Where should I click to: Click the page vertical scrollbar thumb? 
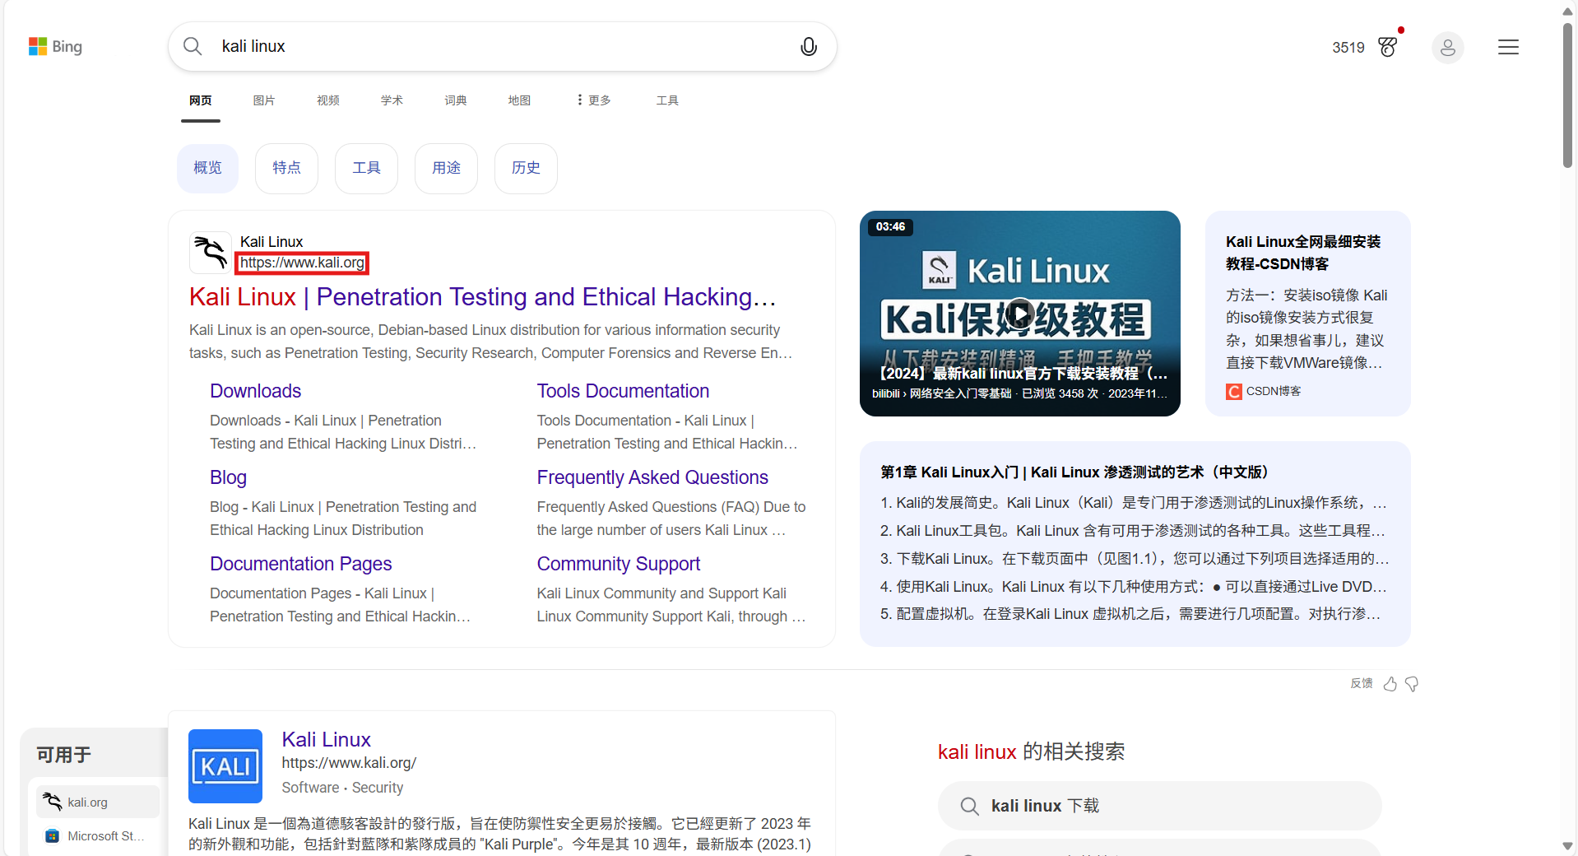(x=1567, y=95)
